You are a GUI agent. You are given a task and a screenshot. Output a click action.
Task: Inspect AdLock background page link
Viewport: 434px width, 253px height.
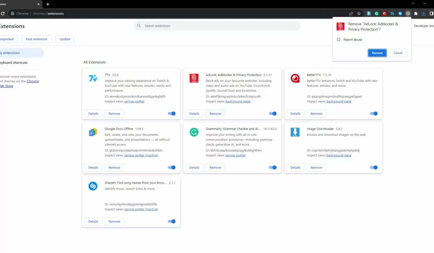click(x=238, y=102)
